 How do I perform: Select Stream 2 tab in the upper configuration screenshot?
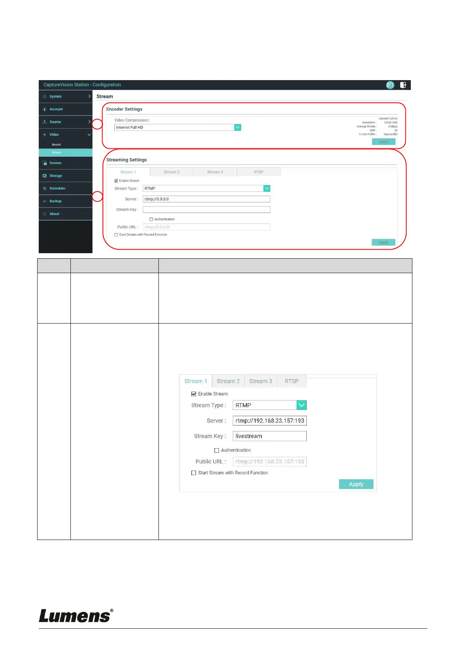click(x=171, y=172)
